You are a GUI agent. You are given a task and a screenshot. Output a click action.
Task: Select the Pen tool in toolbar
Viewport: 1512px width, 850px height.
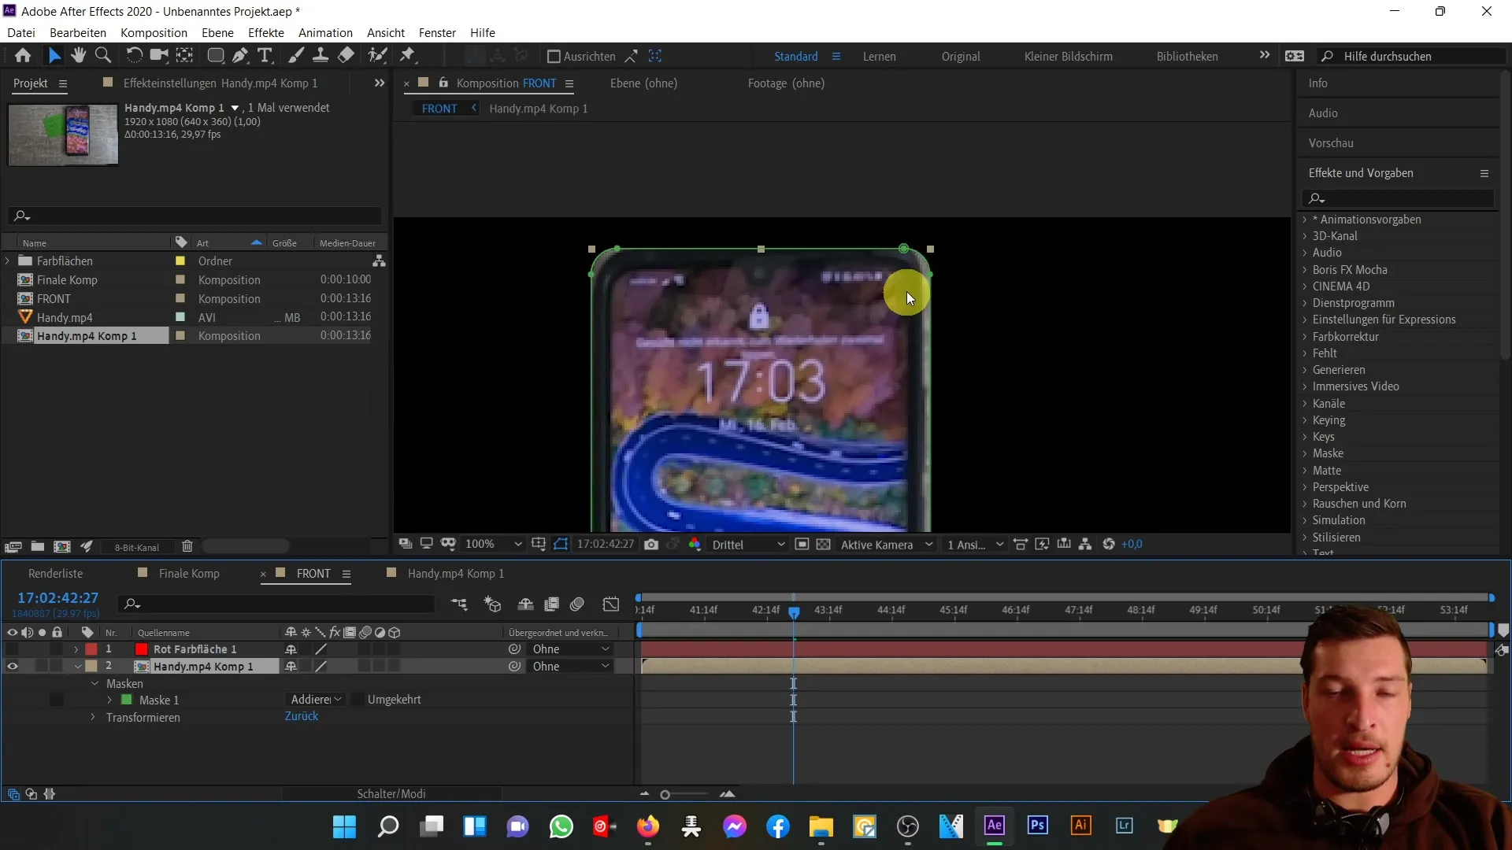239,56
